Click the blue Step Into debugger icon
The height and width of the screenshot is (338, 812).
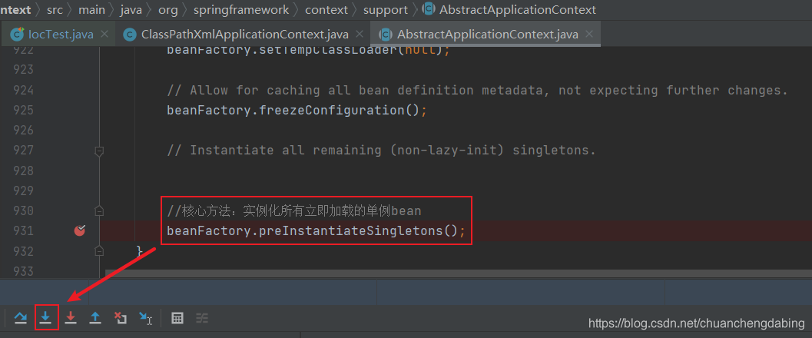click(46, 318)
